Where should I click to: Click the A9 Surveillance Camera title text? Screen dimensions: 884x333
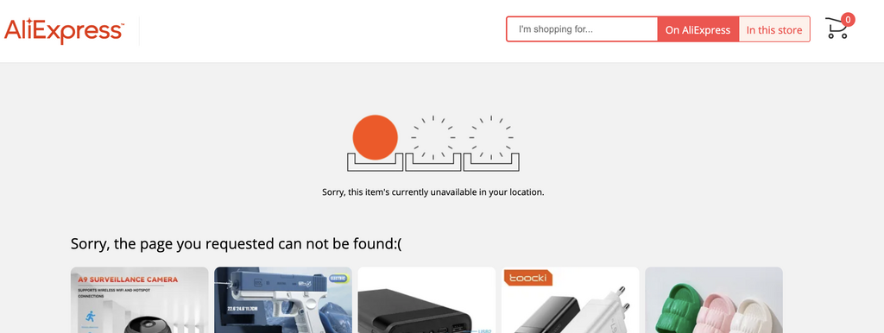(x=128, y=280)
